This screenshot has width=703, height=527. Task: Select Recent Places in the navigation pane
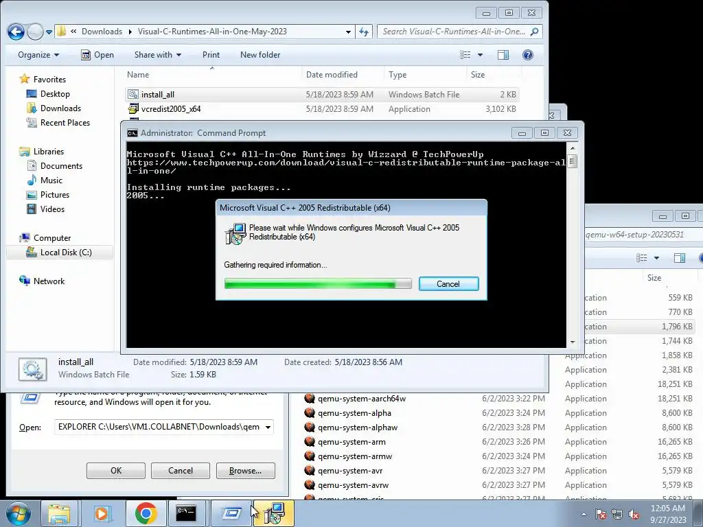coord(65,122)
